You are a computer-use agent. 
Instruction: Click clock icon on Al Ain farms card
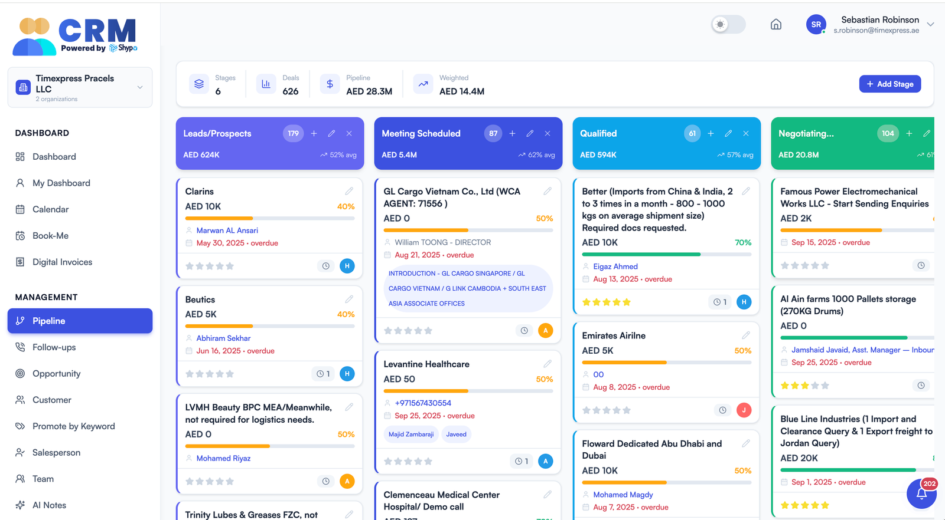click(x=921, y=386)
